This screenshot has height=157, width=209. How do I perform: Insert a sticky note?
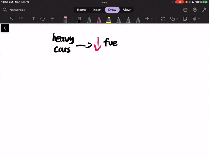tap(185, 19)
